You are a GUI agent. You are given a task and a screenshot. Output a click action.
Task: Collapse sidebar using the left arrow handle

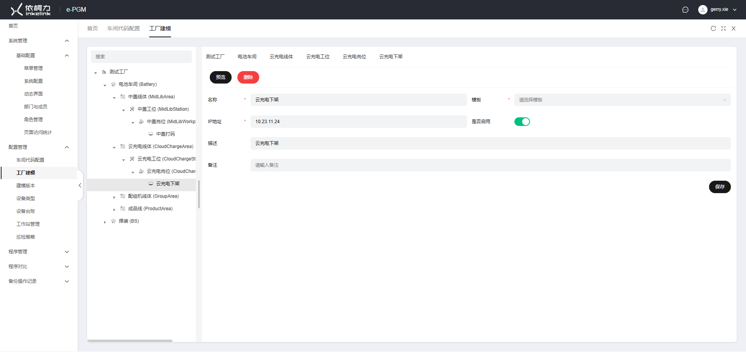click(80, 185)
